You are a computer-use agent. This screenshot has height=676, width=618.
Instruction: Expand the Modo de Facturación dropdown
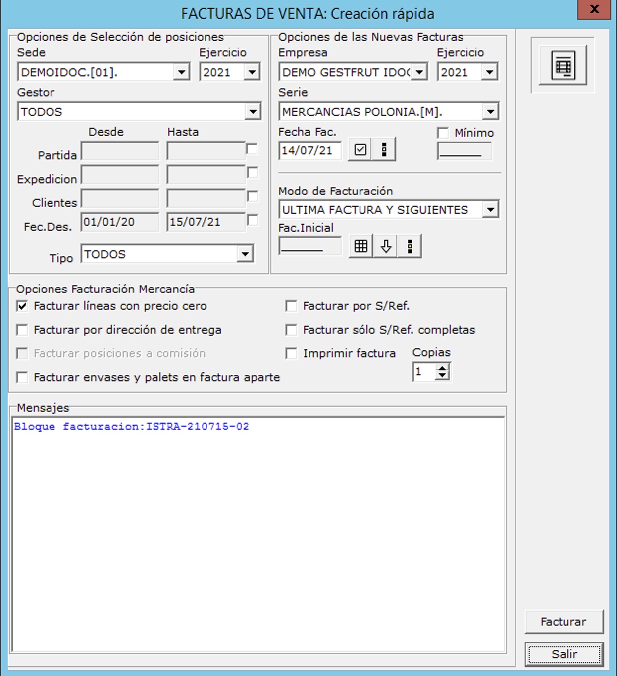[x=490, y=210]
